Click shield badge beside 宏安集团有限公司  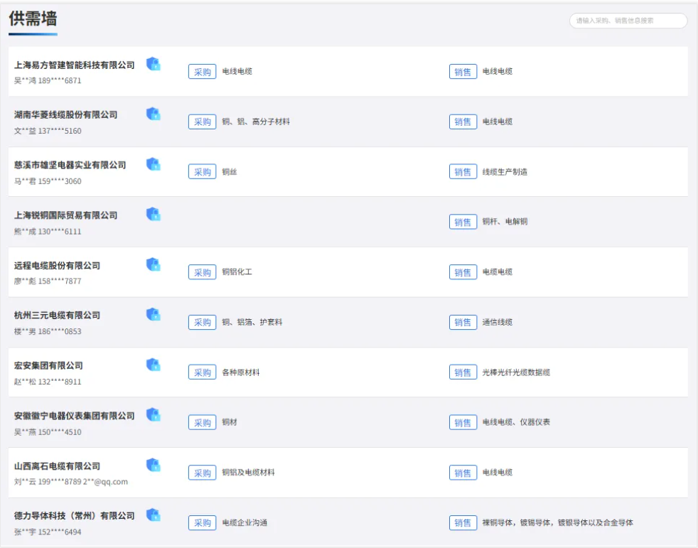[x=153, y=365]
